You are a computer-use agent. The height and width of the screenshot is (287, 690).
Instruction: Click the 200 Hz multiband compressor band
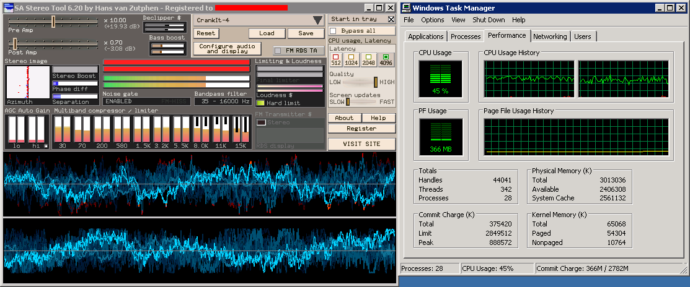102,129
